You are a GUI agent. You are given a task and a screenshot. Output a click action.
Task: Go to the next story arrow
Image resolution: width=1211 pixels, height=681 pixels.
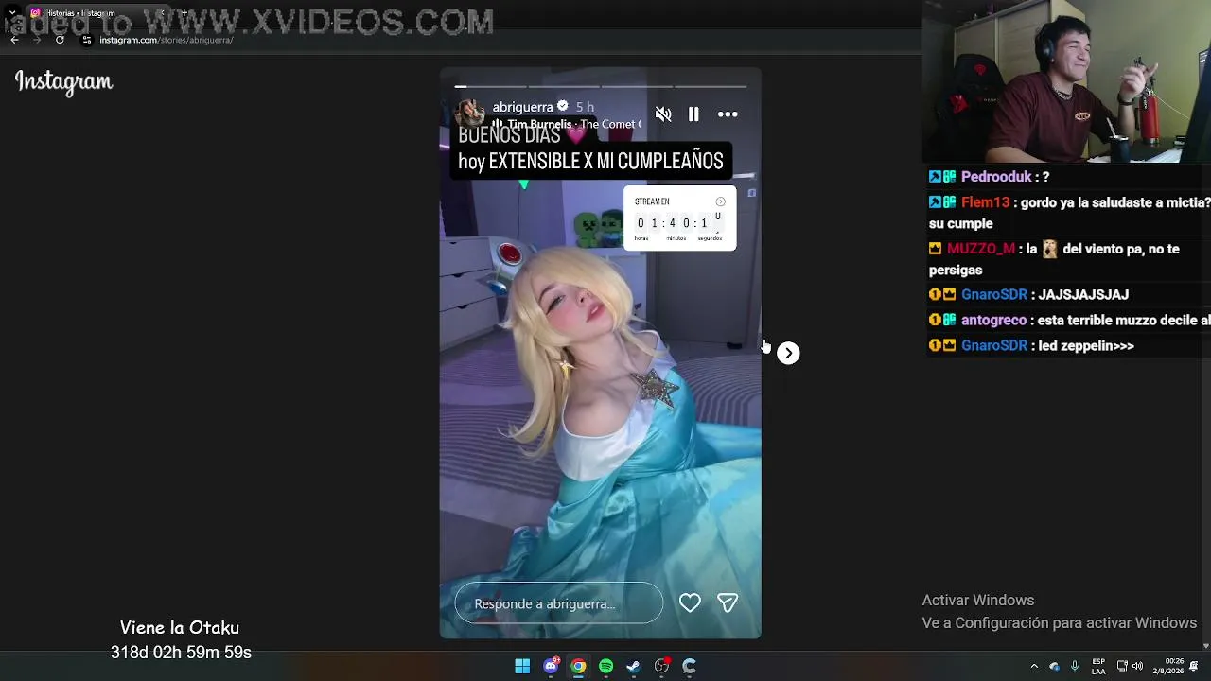(x=788, y=353)
